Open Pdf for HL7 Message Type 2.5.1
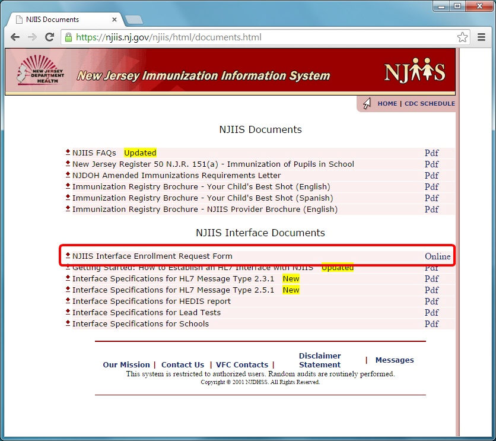The image size is (496, 441). (431, 290)
